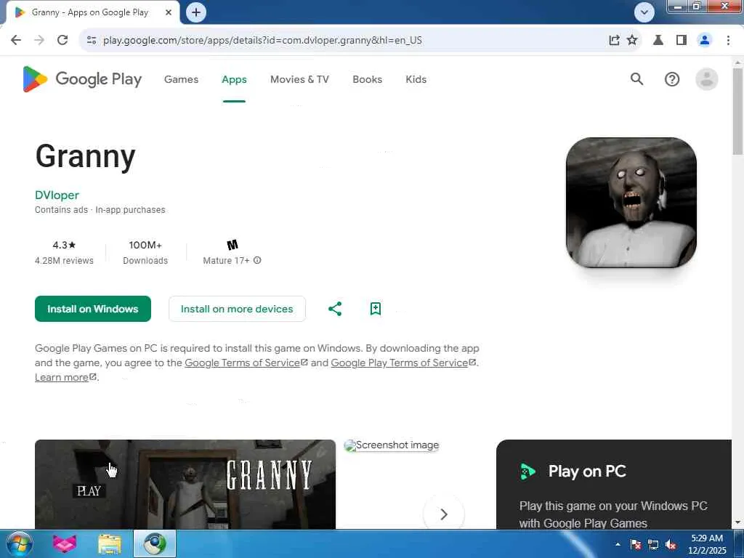
Task: Reload the page
Action: [62, 40]
